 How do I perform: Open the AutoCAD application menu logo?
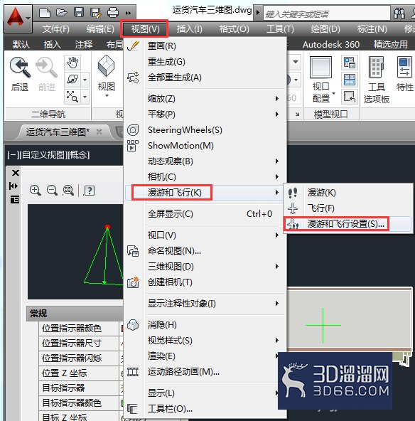point(18,18)
